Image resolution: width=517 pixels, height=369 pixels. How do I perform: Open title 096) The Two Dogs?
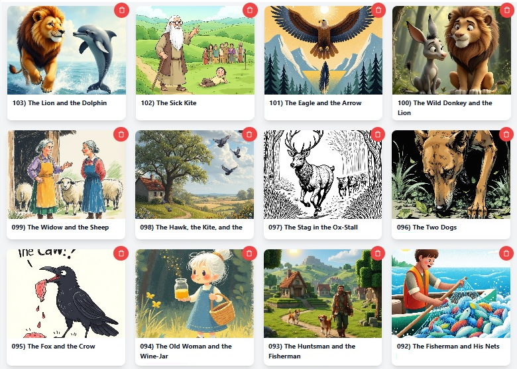[427, 227]
